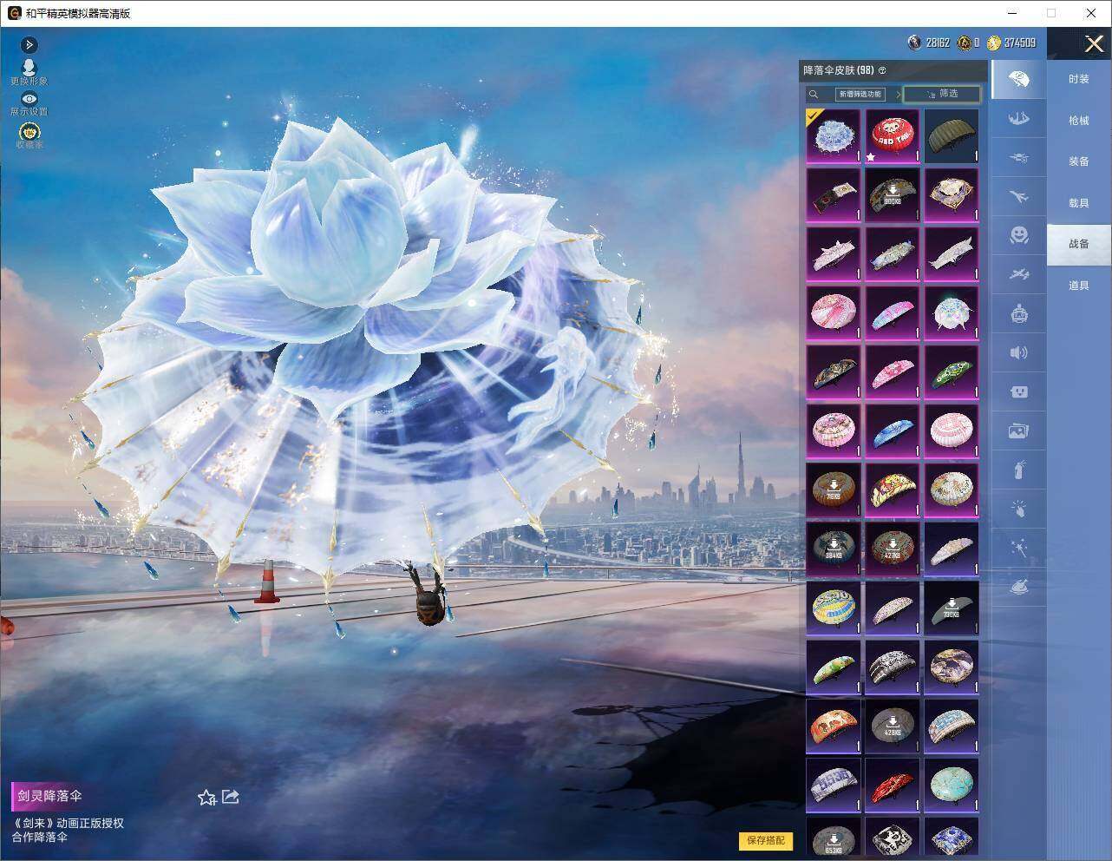Select the parachute skins sidebar icon
This screenshot has height=861, width=1112.
(1019, 79)
